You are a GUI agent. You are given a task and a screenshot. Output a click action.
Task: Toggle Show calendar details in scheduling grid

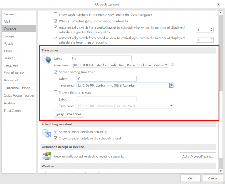click(x=55, y=138)
